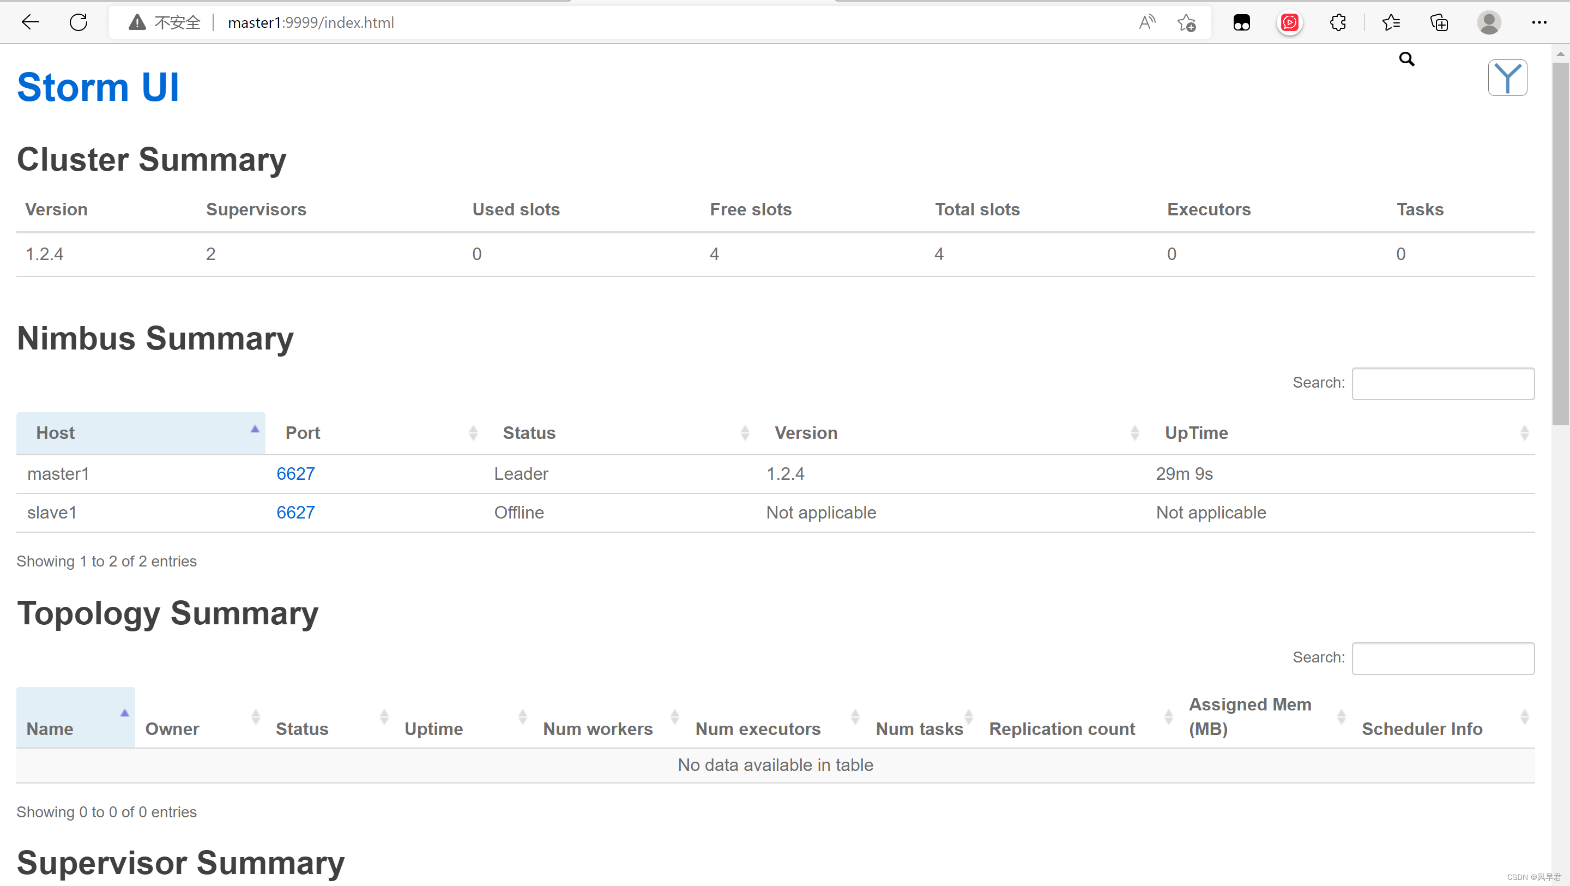
Task: Open the browser extensions puzzle icon
Action: tap(1338, 22)
